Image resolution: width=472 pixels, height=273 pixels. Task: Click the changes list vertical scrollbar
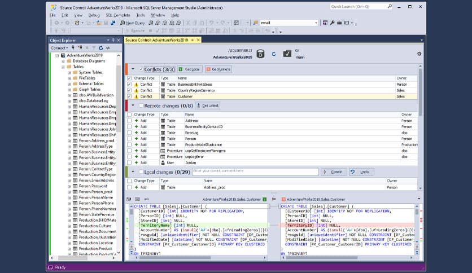420,127
